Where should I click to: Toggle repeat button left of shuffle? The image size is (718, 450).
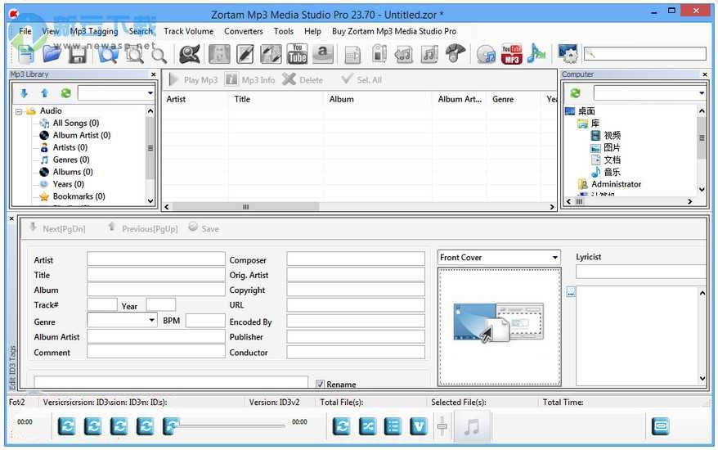342,426
